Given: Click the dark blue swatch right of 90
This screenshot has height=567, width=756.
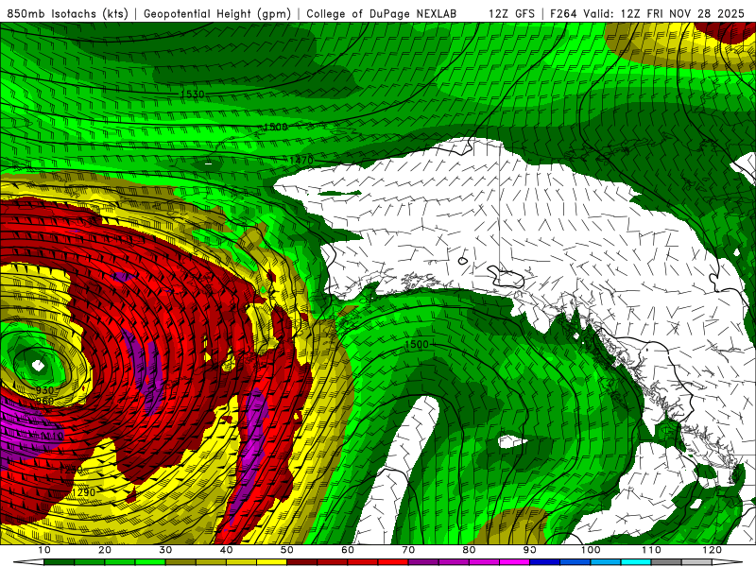Looking at the screenshot, I should 545,562.
